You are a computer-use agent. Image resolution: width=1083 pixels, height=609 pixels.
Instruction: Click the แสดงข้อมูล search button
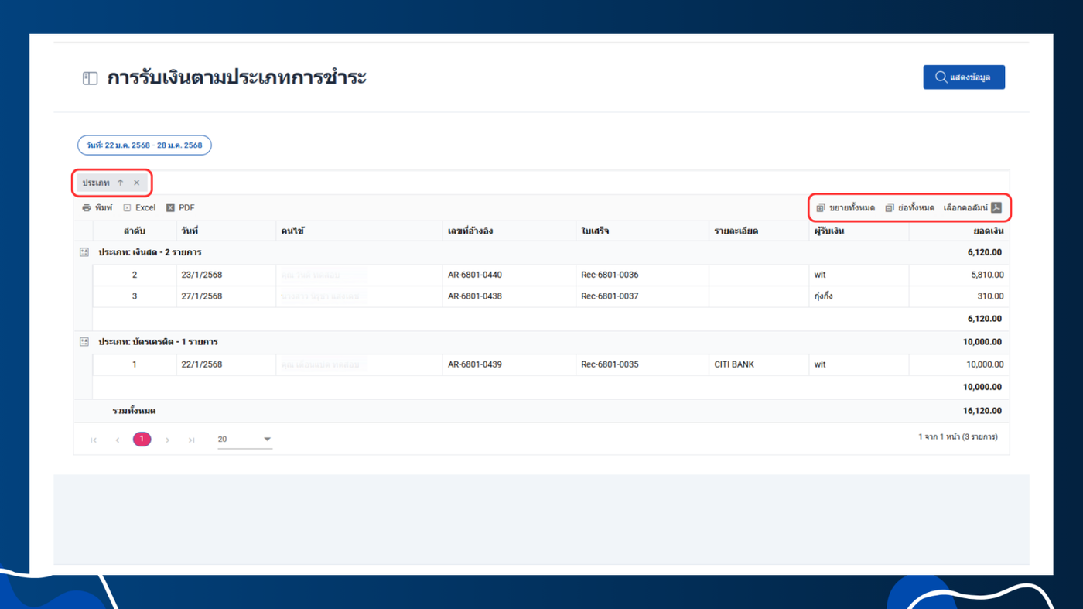963,77
